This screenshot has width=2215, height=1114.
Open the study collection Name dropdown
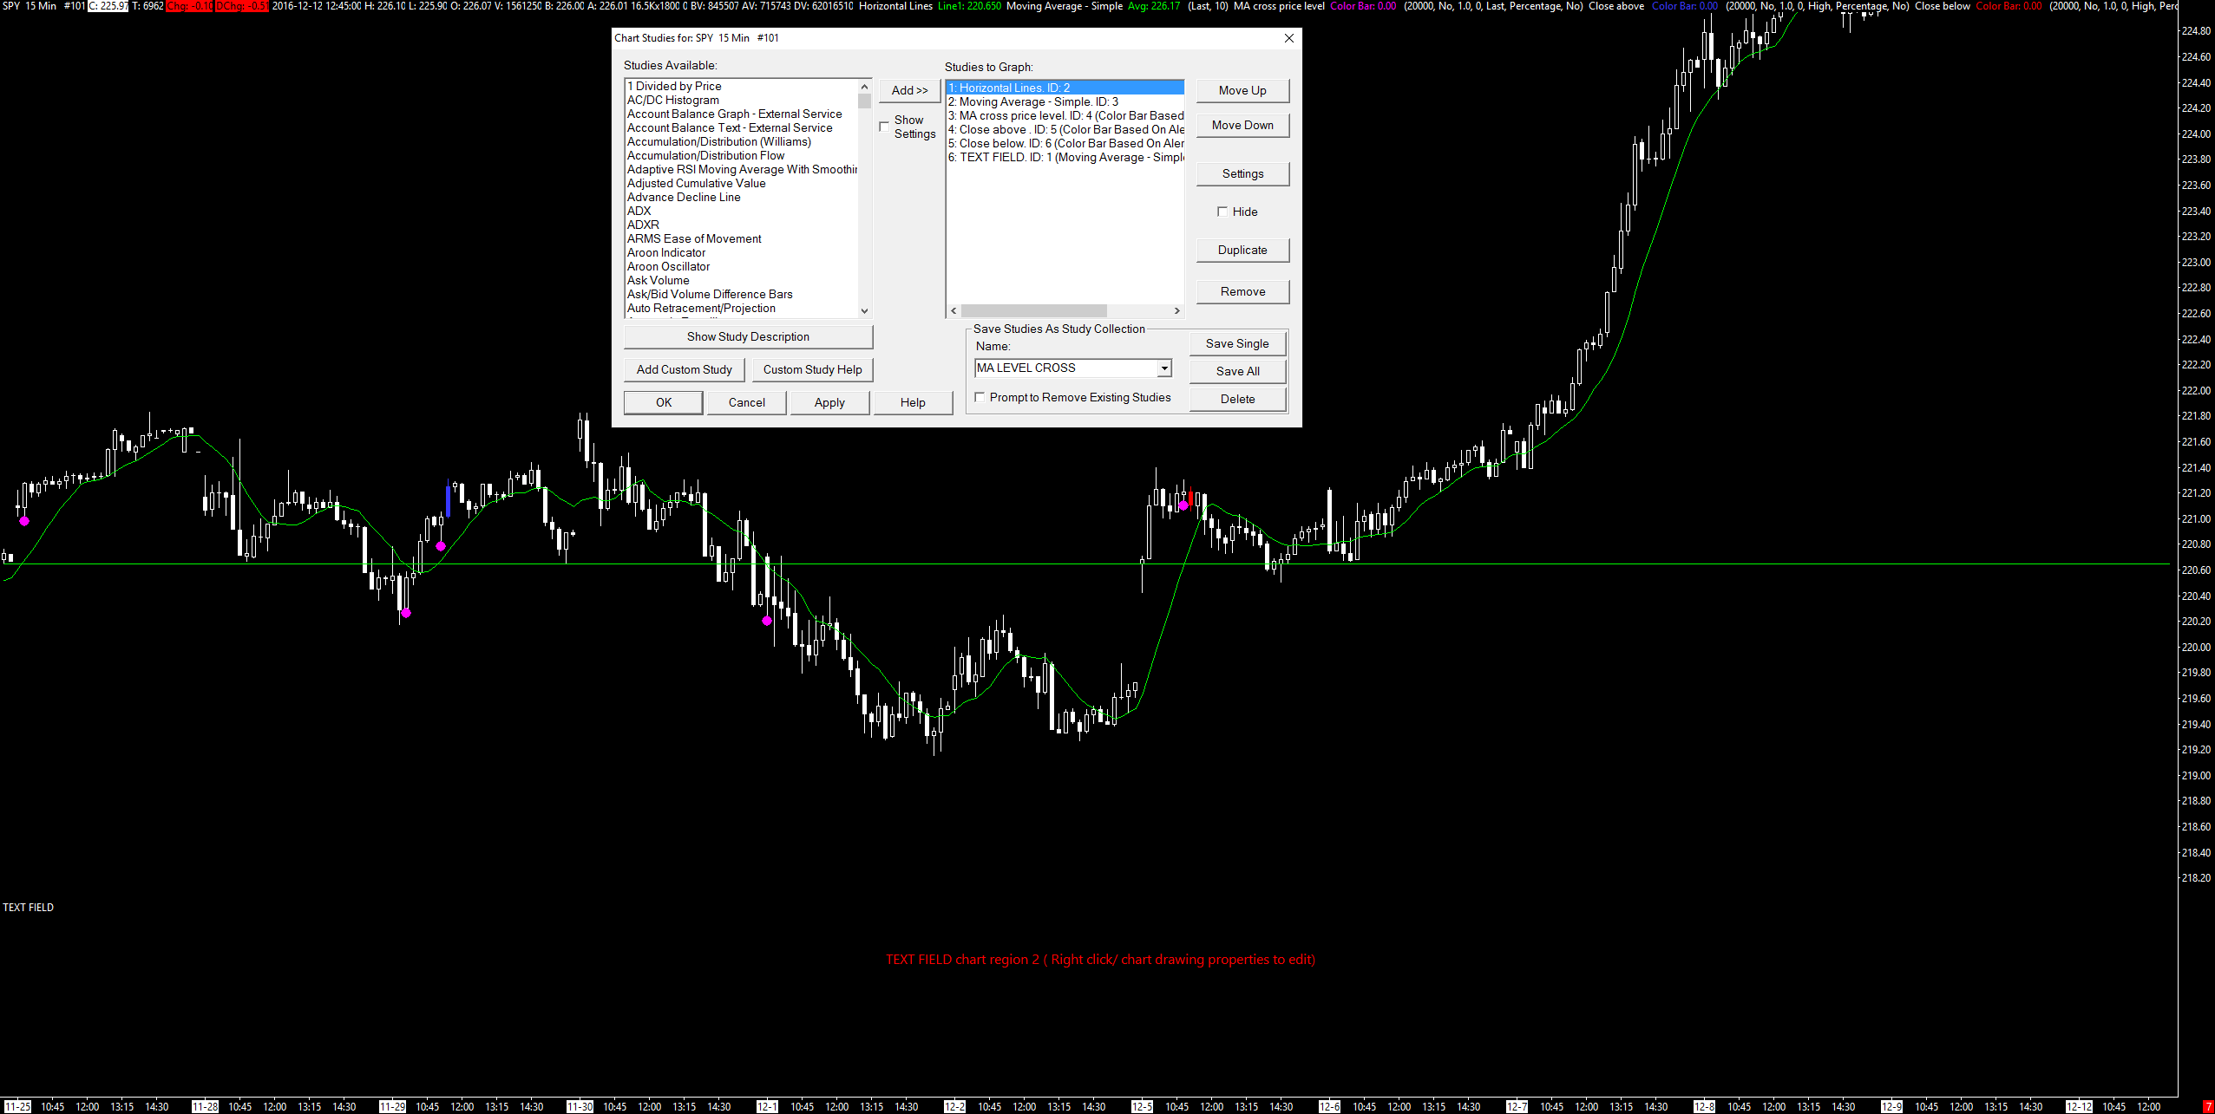coord(1163,368)
